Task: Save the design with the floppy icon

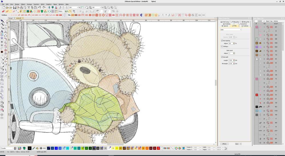Action: [15, 8]
